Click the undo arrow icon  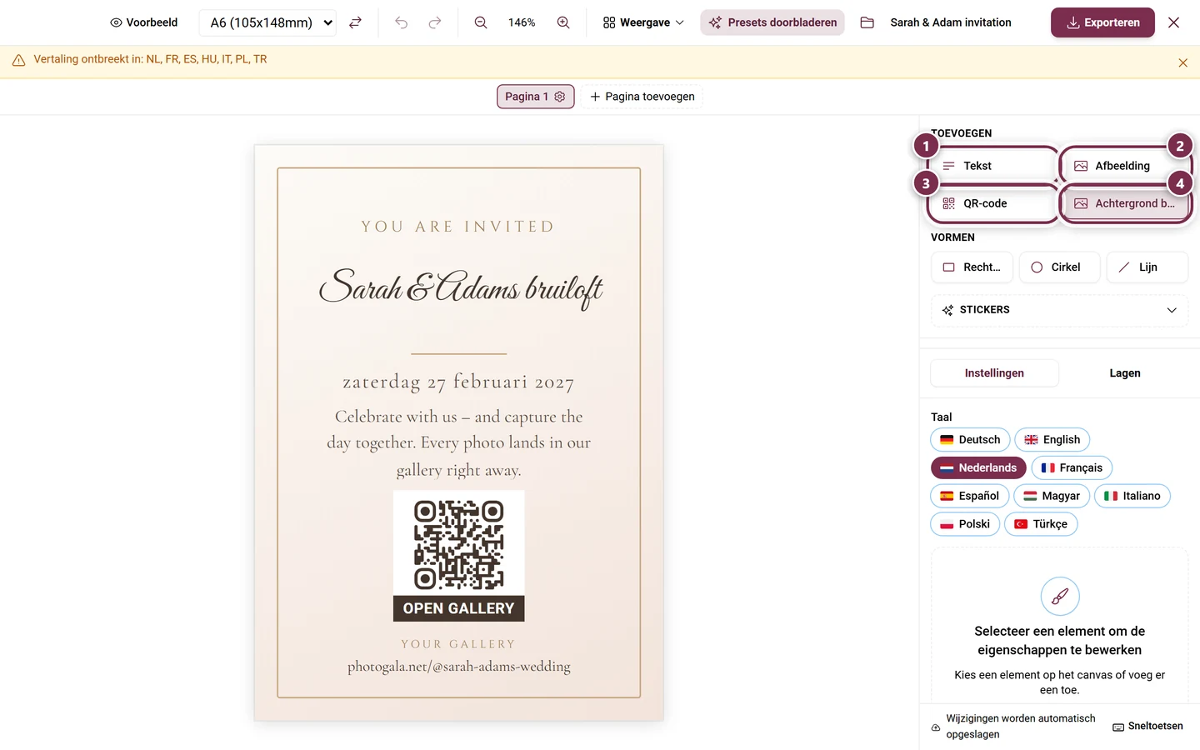401,22
